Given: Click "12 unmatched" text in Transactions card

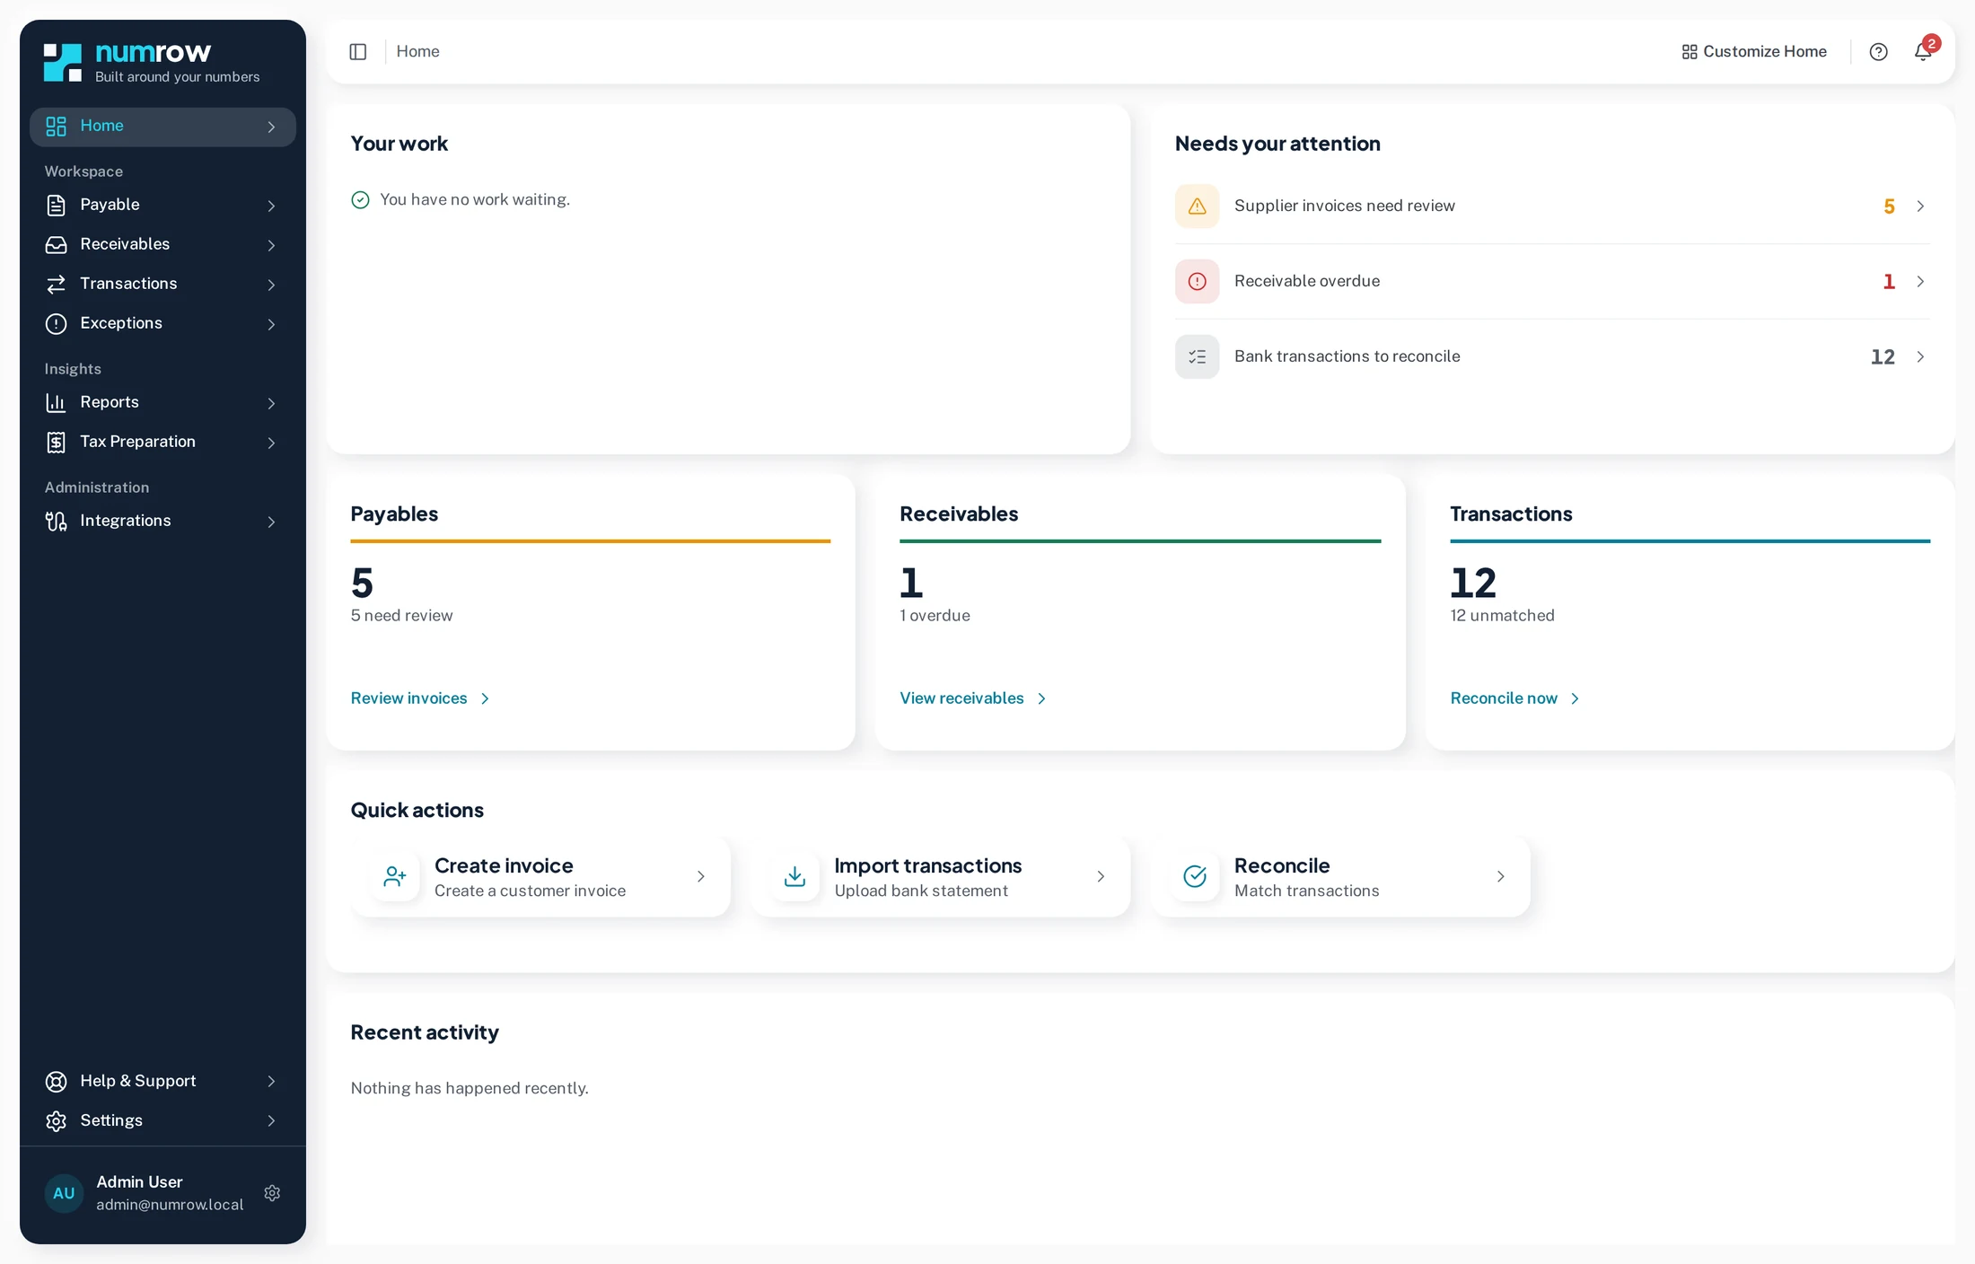Looking at the screenshot, I should pos(1502,616).
